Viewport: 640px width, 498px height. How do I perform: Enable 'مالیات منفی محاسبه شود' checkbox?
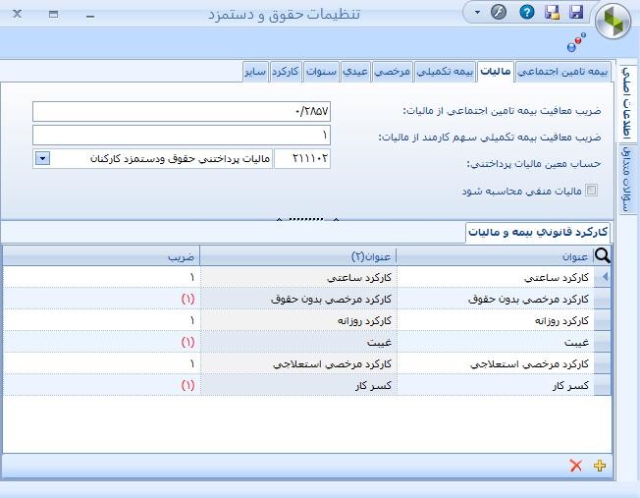point(591,191)
